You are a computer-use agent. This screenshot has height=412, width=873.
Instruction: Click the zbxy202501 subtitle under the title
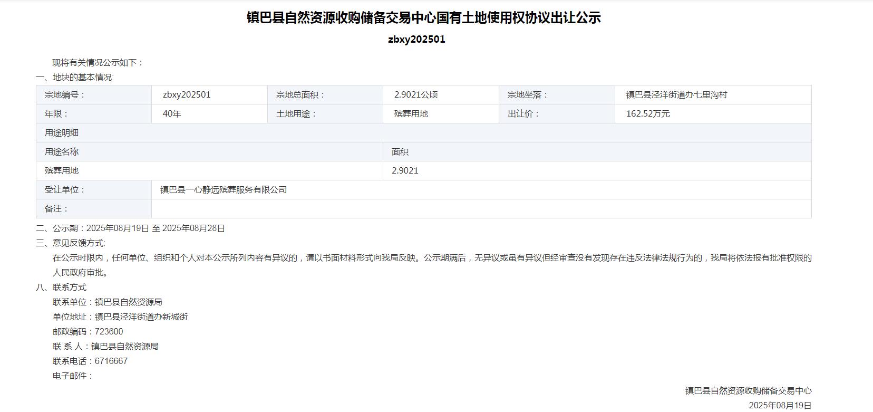click(416, 40)
